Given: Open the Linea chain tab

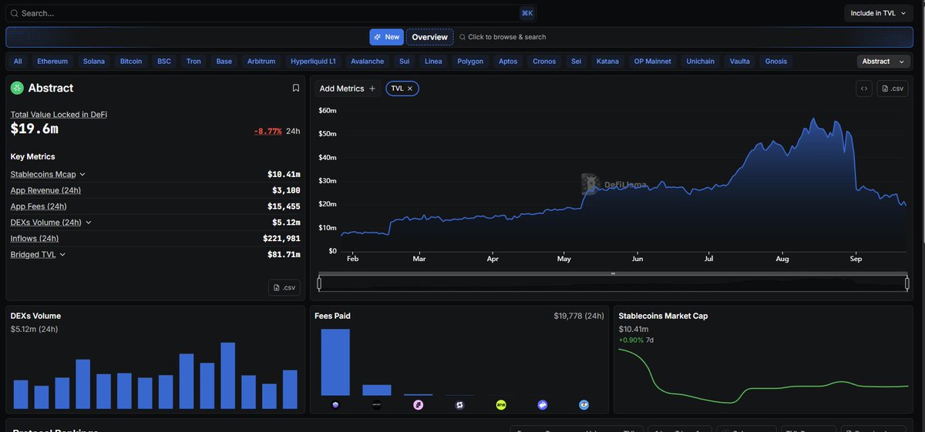Looking at the screenshot, I should point(433,62).
